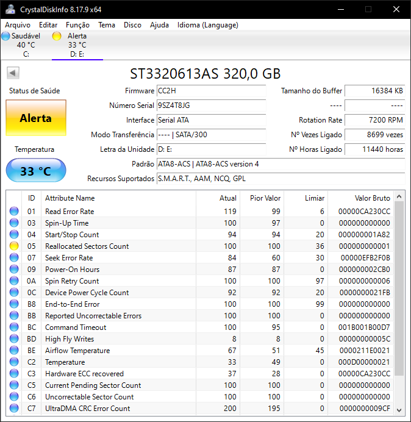Click the attribute list scrollbar thumb

pos(399,288)
